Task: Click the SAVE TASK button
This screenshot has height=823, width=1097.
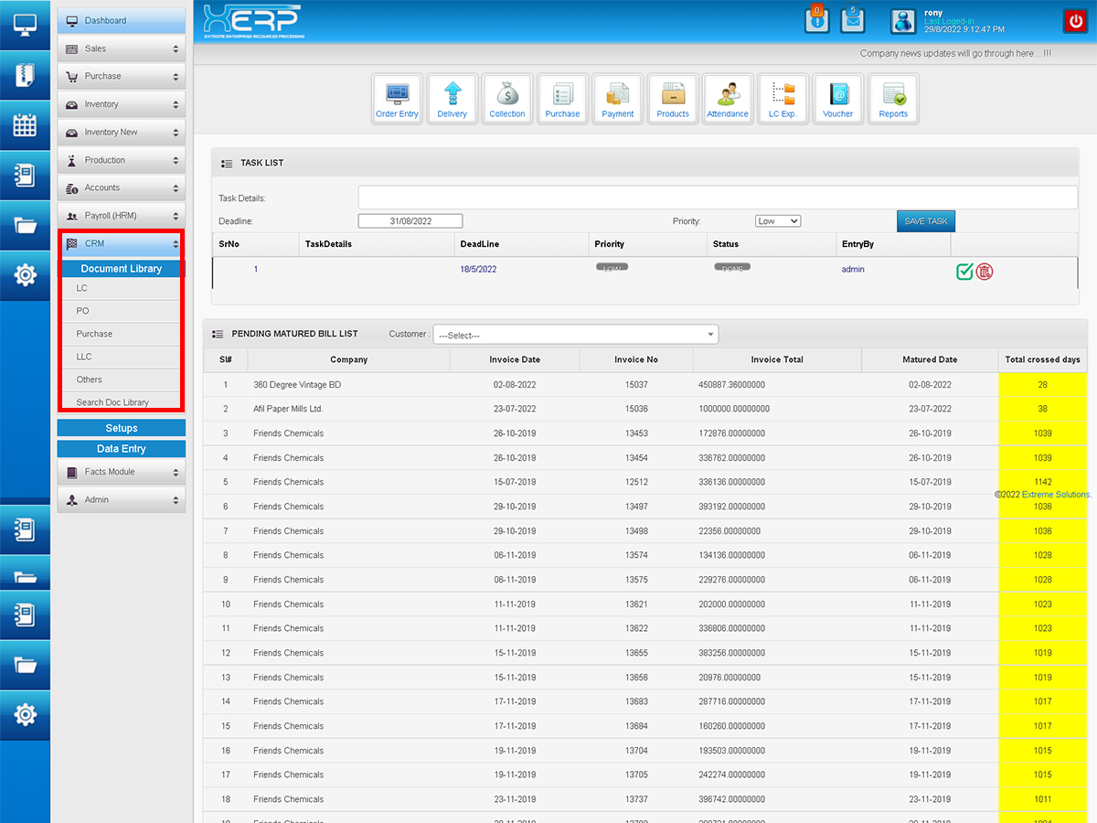Action: point(925,221)
